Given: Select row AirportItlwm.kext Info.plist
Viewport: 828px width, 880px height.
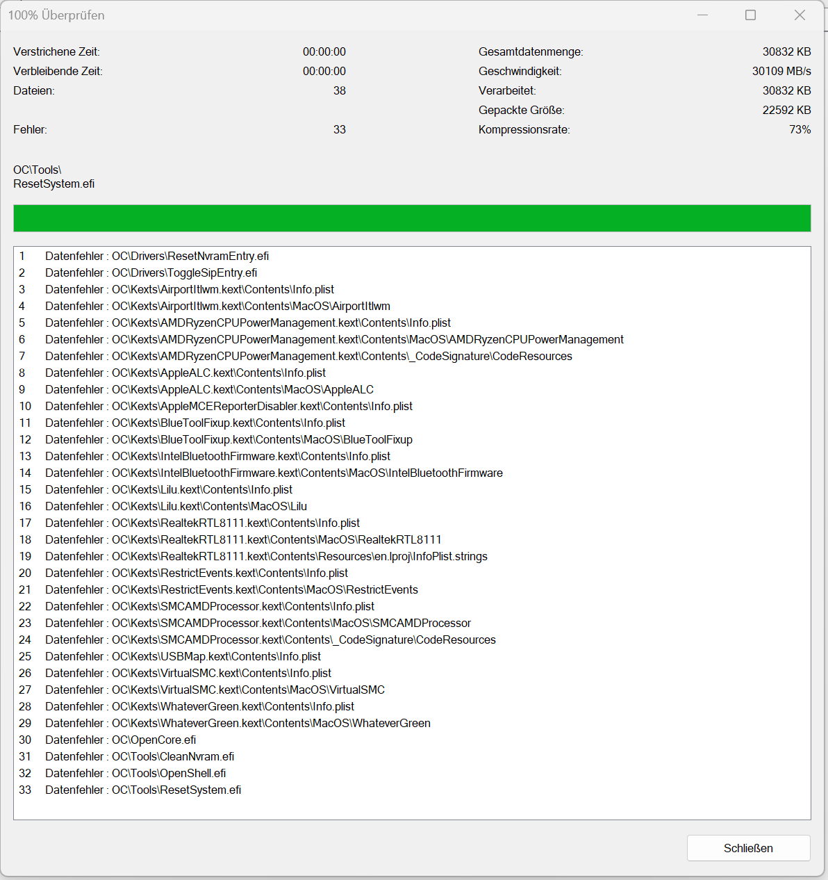Looking at the screenshot, I should pyautogui.click(x=412, y=289).
